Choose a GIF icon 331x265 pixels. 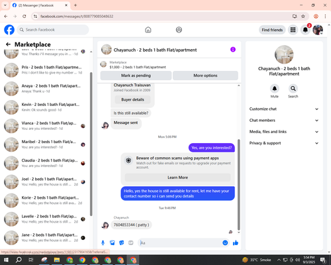pyautogui.click(x=131, y=243)
